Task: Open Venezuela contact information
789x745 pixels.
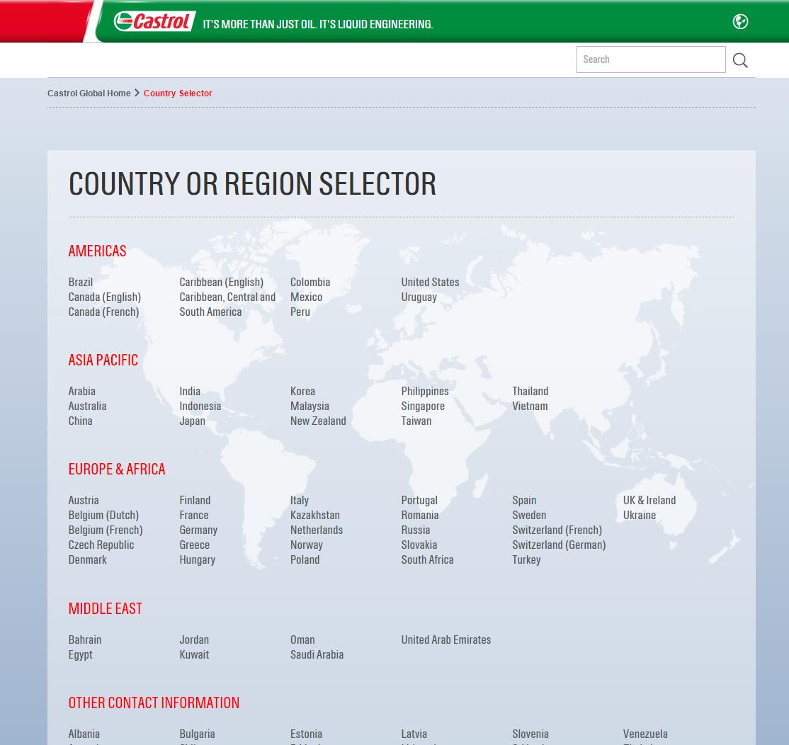Action: [x=645, y=734]
